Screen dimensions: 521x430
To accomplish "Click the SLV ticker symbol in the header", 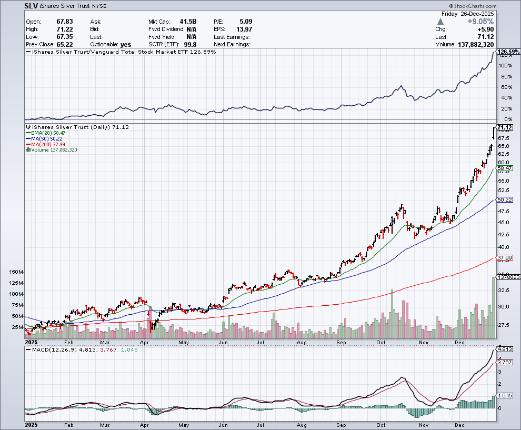I will (31, 6).
